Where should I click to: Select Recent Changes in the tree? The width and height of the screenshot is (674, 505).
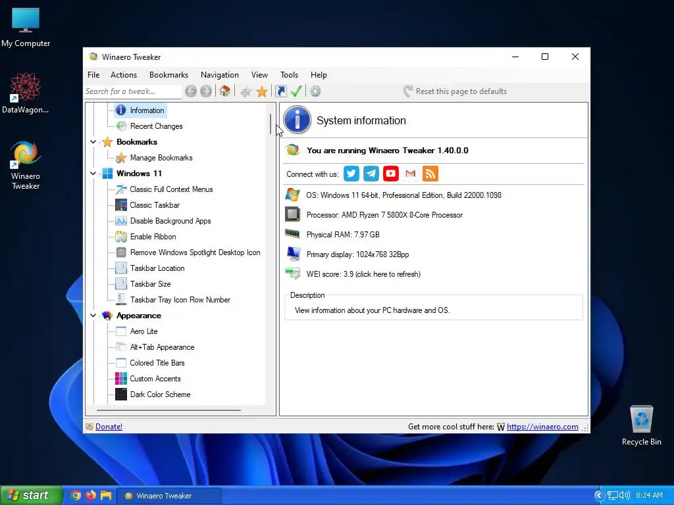coord(157,126)
